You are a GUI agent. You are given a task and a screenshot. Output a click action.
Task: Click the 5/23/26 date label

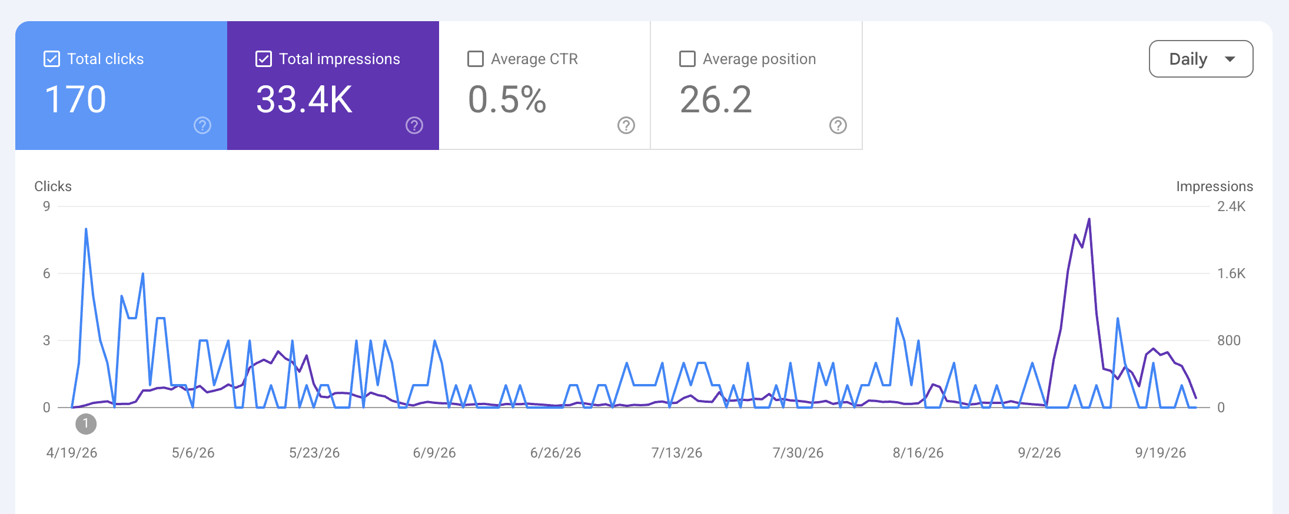click(x=314, y=453)
